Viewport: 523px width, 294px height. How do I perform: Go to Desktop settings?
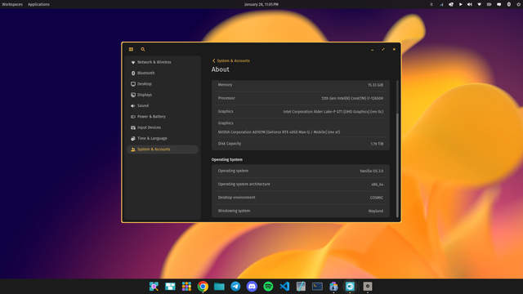[163, 84]
